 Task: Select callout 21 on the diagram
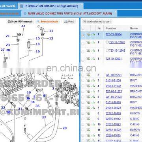[8, 36]
